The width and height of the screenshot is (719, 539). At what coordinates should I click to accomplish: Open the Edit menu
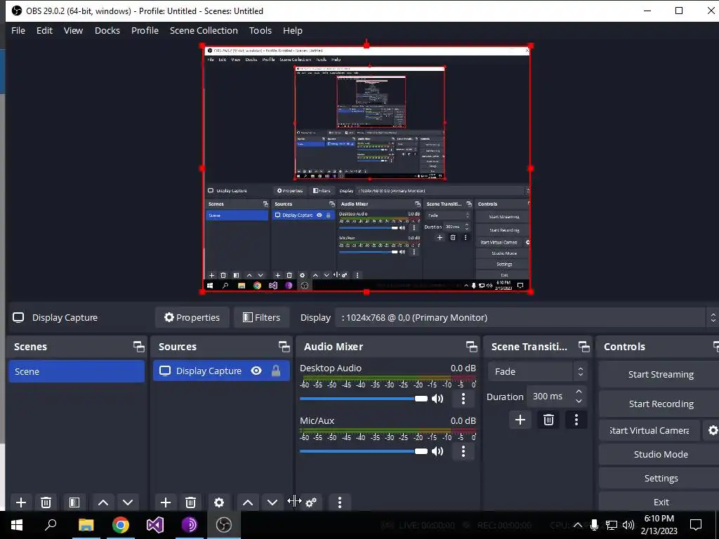point(44,30)
